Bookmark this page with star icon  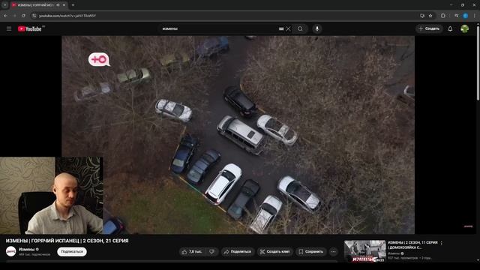(430, 16)
